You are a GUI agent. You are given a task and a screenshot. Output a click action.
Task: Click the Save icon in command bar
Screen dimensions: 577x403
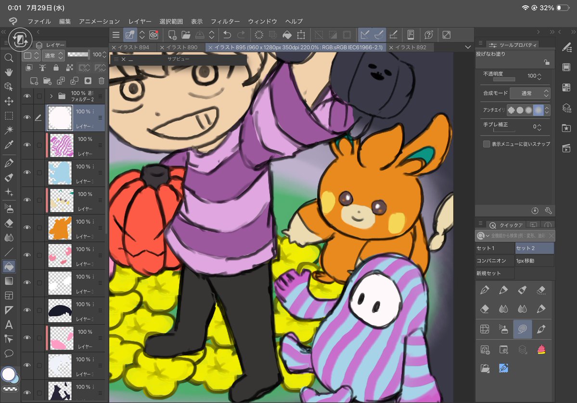(x=199, y=35)
